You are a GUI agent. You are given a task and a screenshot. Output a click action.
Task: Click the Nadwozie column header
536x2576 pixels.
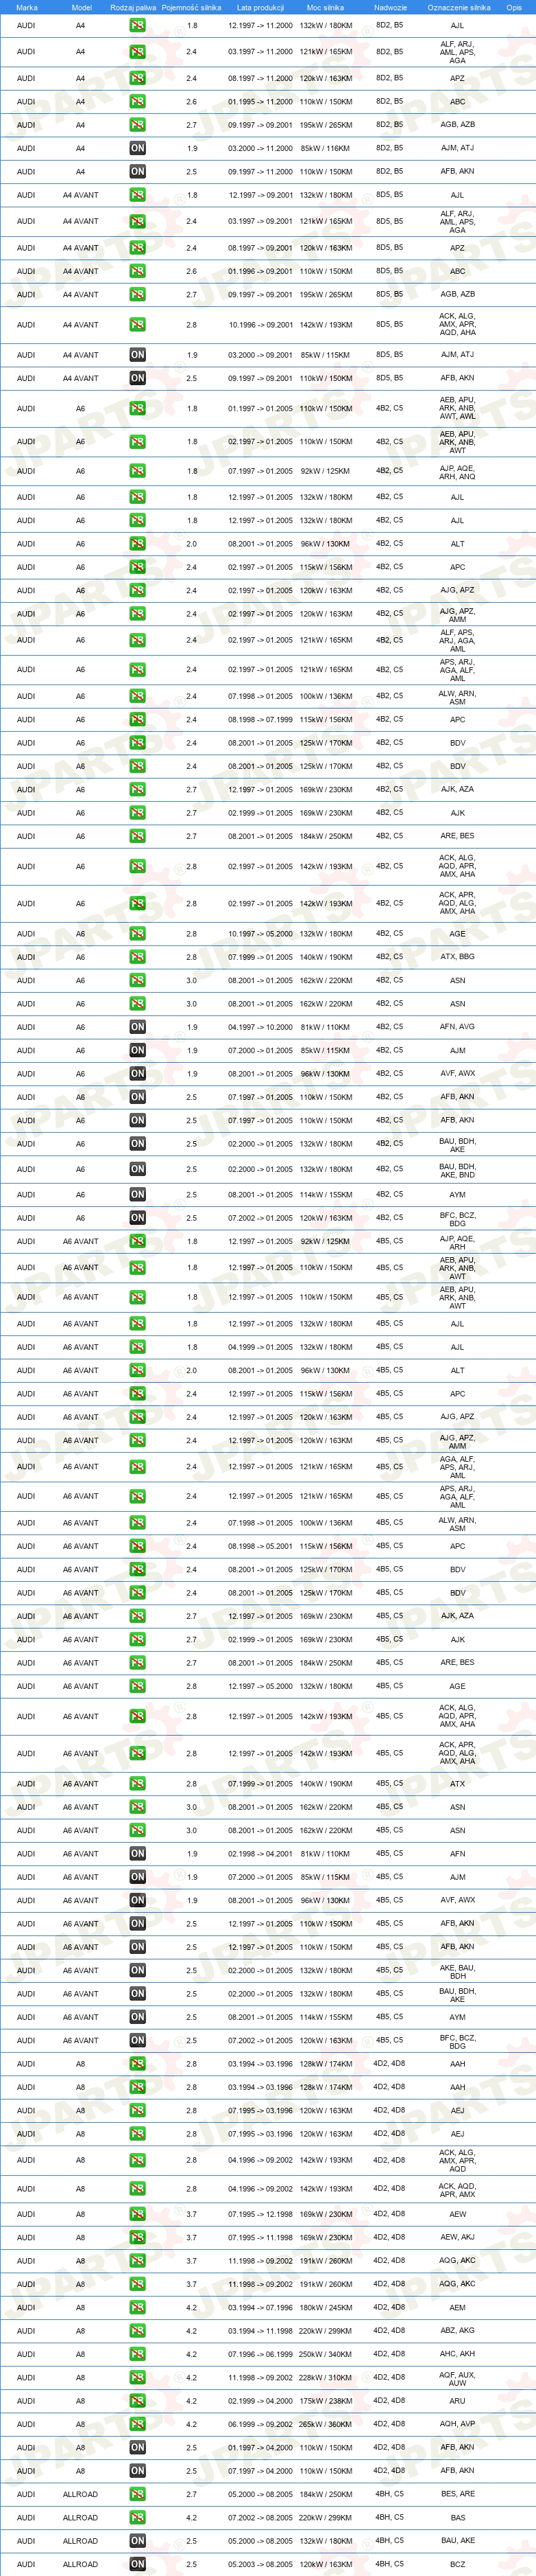390,7
